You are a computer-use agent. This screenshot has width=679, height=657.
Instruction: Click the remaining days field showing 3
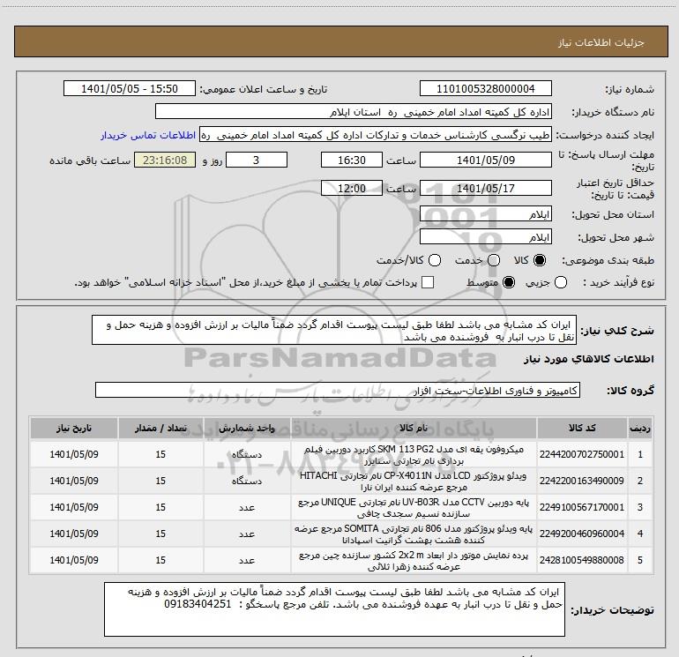[x=257, y=160]
